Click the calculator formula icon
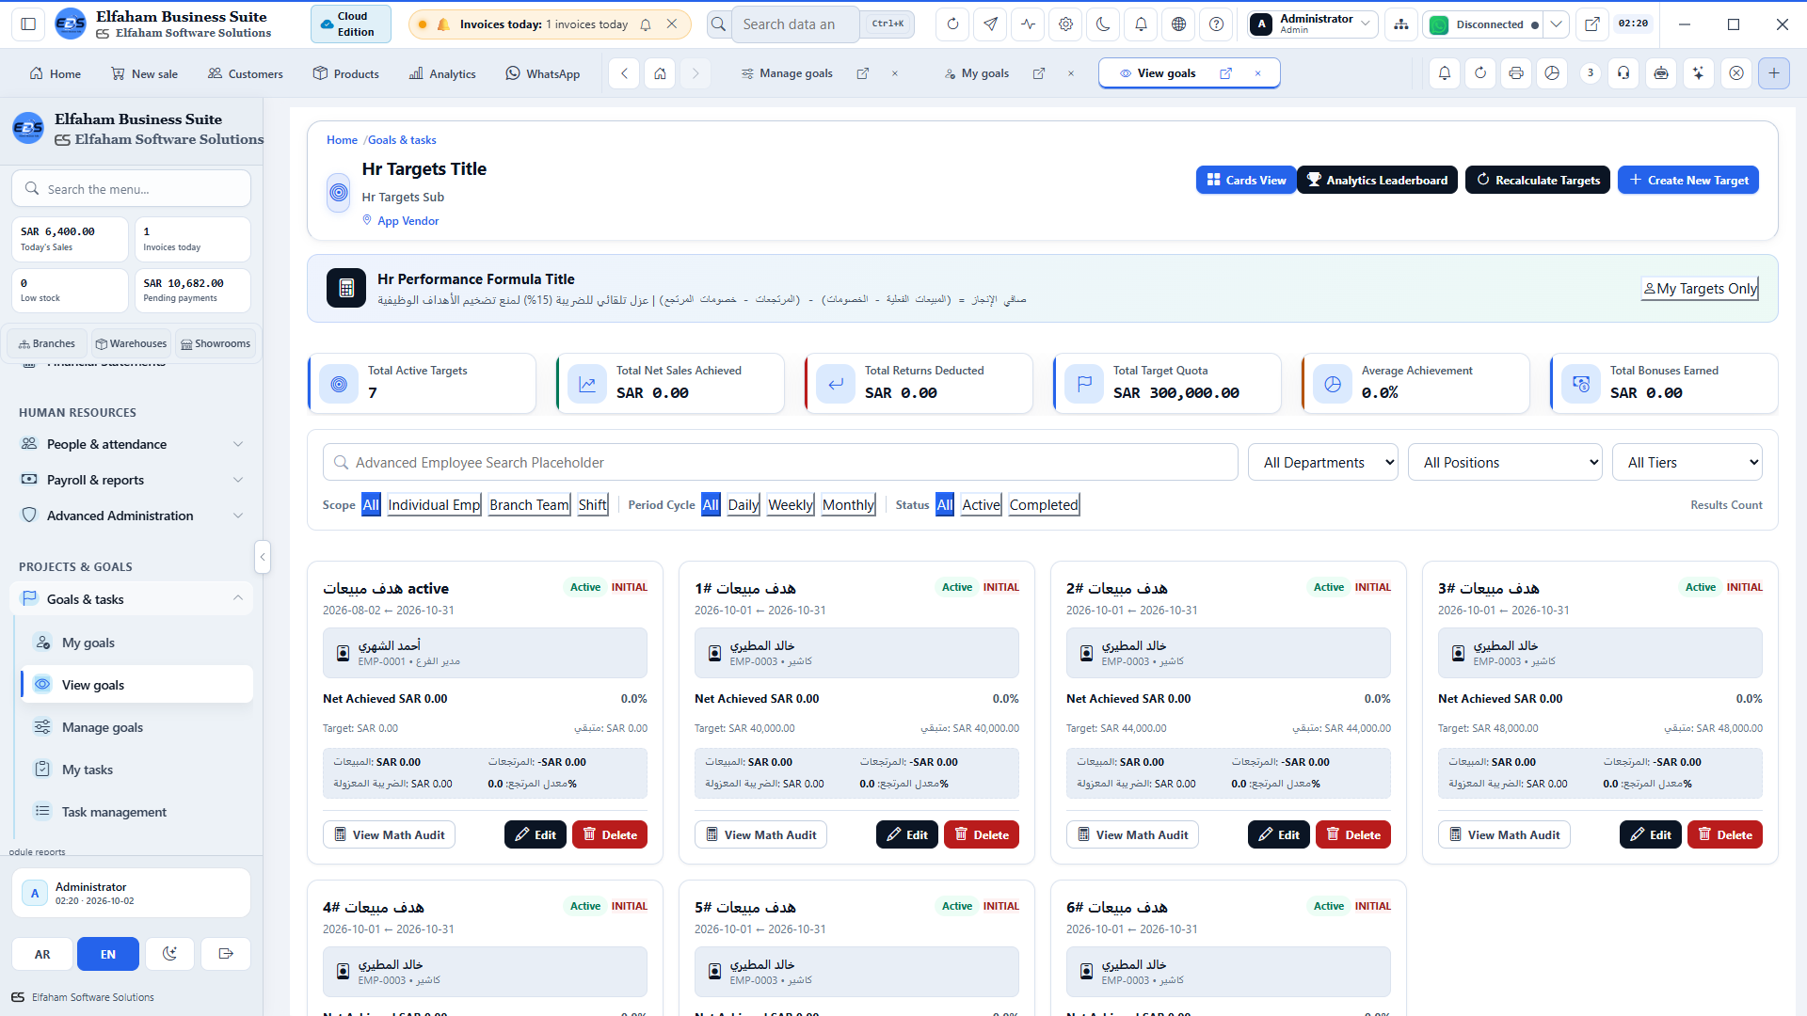 tap(346, 288)
